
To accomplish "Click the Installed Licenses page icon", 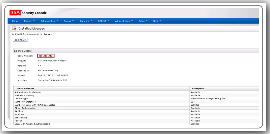I will pos(14,28).
